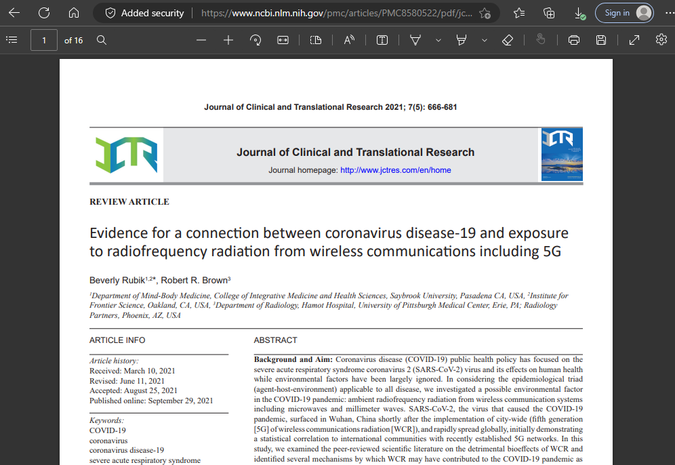Open the Favorites list
This screenshot has height=465, width=675.
[519, 13]
